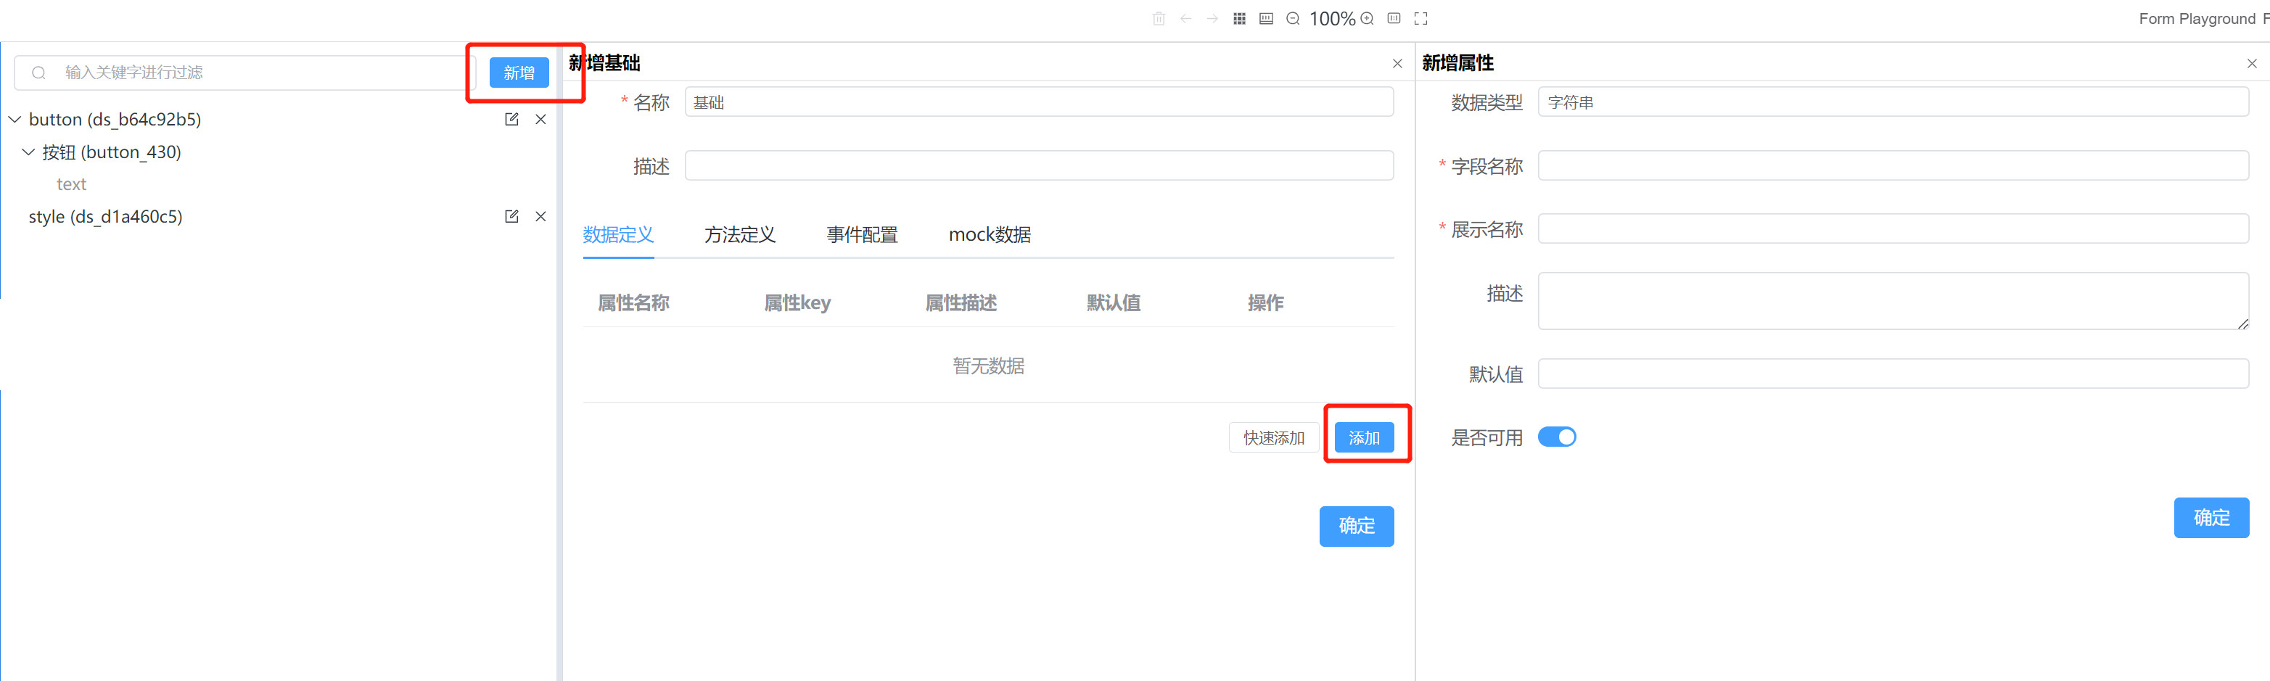
Task: Click the grid view toolbar icon
Action: point(1239,19)
